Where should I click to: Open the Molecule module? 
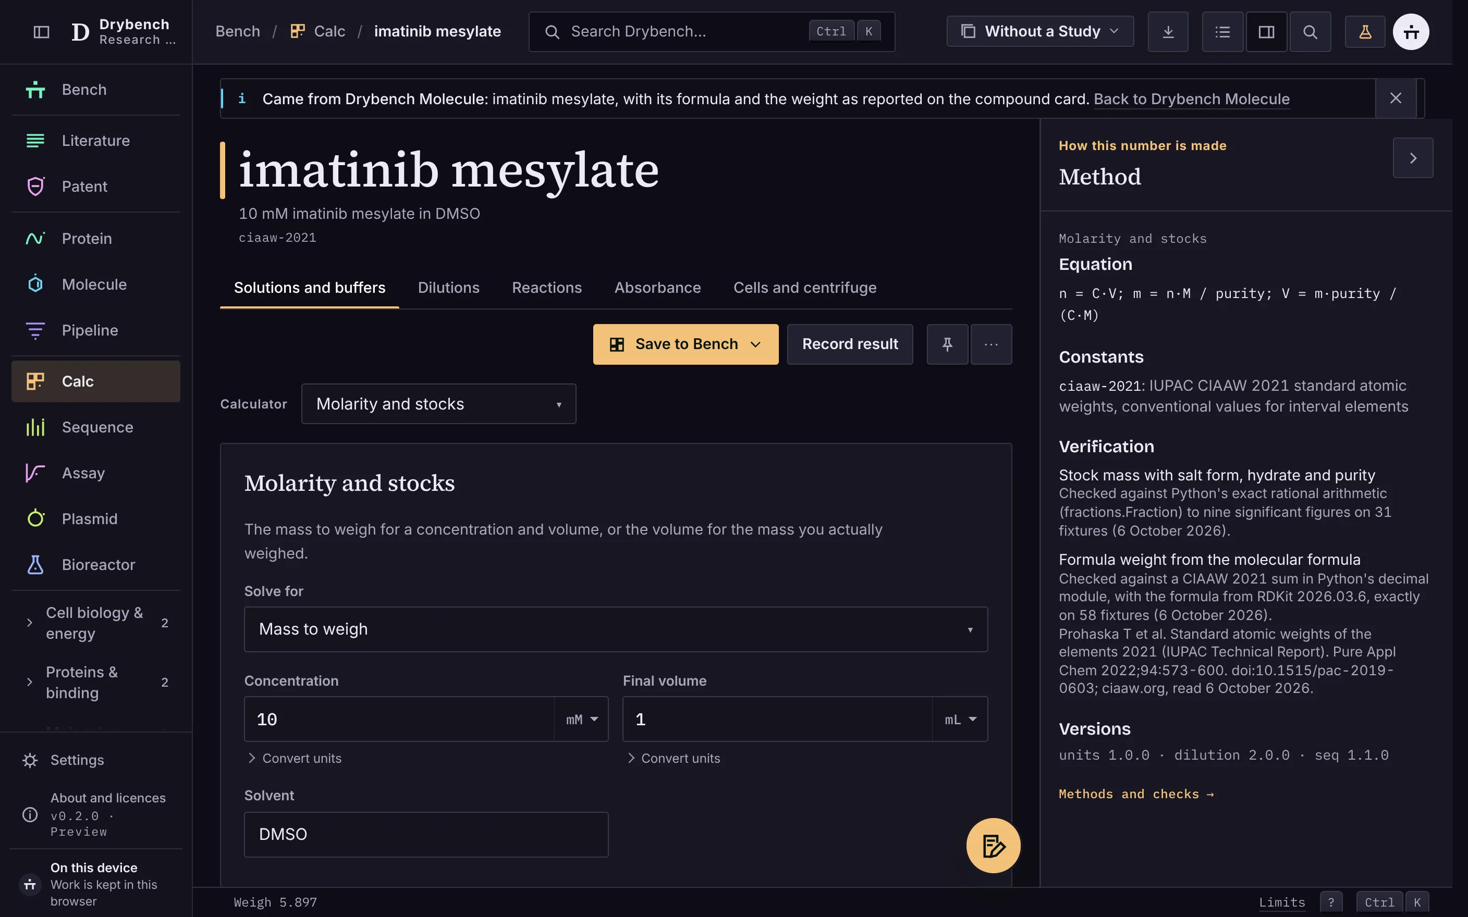(96, 284)
